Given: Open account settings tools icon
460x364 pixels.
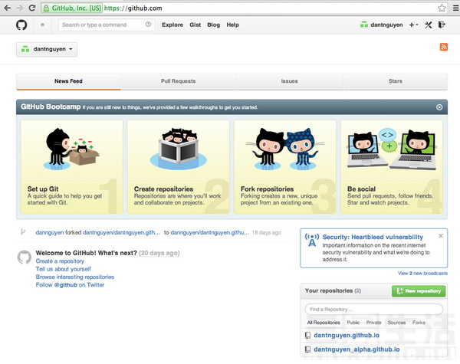Looking at the screenshot, I should [429, 25].
